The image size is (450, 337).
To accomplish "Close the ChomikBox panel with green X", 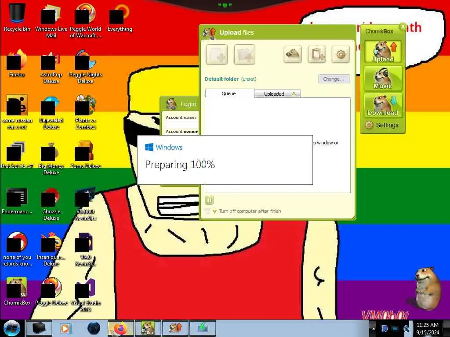I will click(403, 27).
